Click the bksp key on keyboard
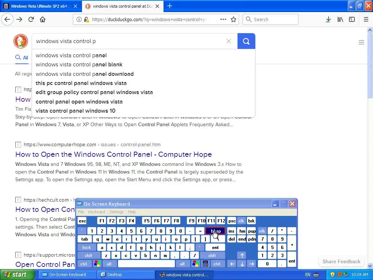Image resolution: width=373 pixels, height=280 pixels. click(215, 231)
